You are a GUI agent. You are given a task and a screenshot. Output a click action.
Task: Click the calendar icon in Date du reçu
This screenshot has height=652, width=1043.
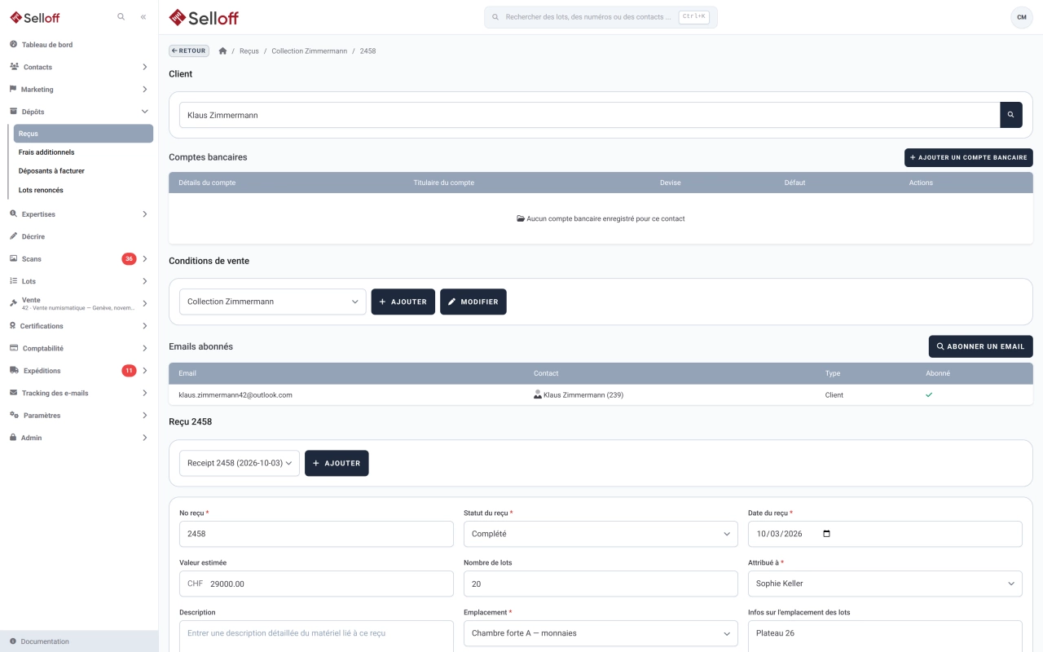pyautogui.click(x=827, y=534)
